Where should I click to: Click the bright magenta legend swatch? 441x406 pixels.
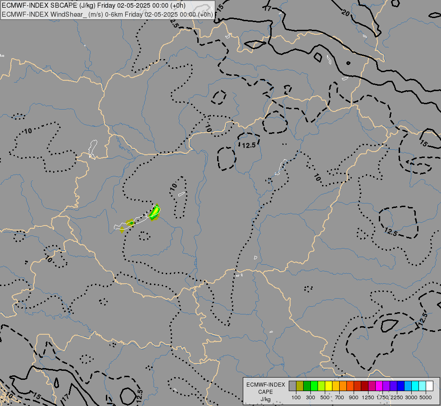pos(379,386)
